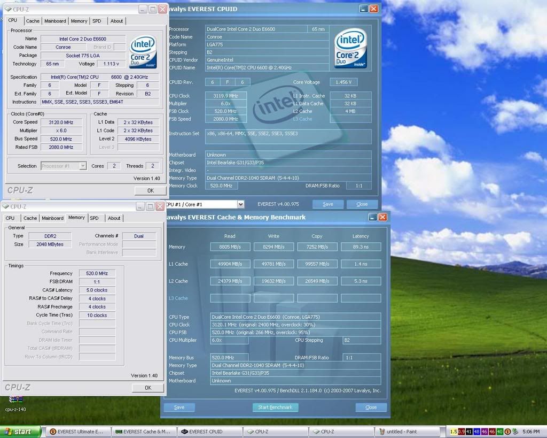
Task: Select SPD tab in the lower CPU-Z window
Action: pyautogui.click(x=94, y=218)
